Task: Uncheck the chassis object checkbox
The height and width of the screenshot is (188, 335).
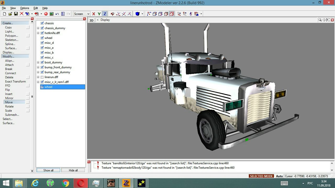Action: (x=42, y=23)
